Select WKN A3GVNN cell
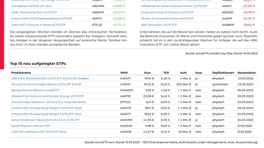This screenshot has width=264, height=148. click(x=98, y=6)
